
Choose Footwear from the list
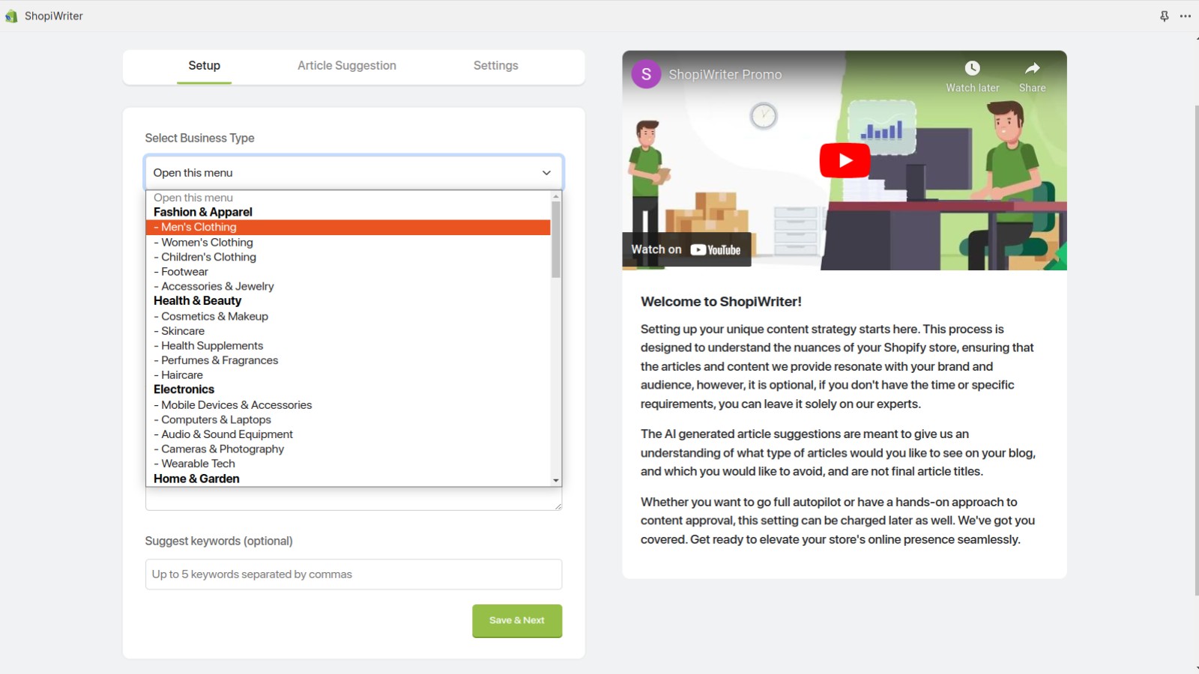click(348, 272)
